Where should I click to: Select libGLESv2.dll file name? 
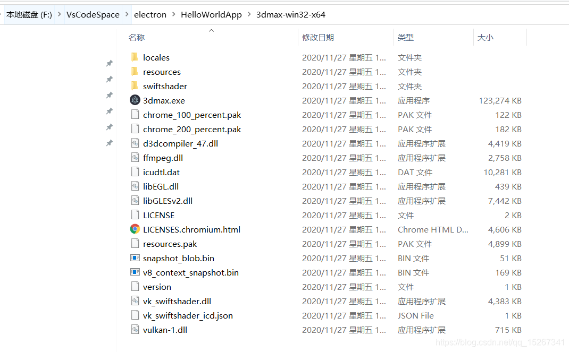click(168, 201)
